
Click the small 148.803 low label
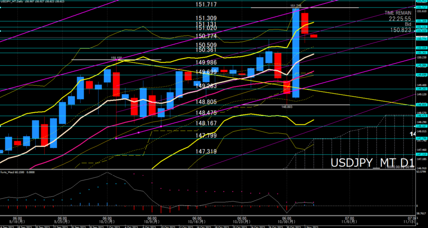point(287,107)
